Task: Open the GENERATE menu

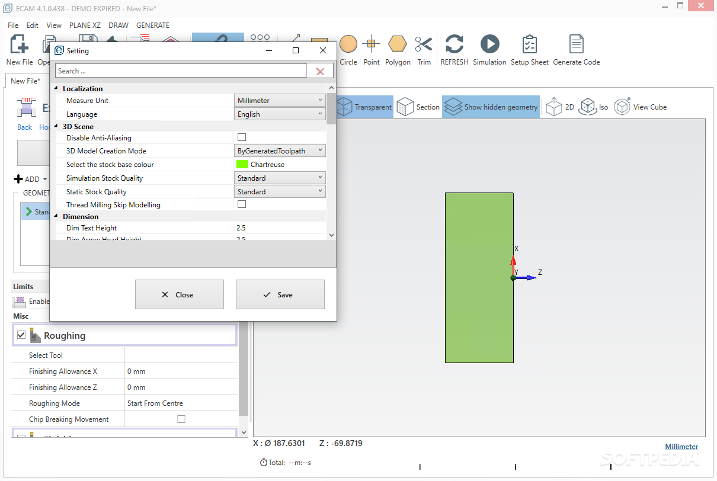Action: click(153, 25)
